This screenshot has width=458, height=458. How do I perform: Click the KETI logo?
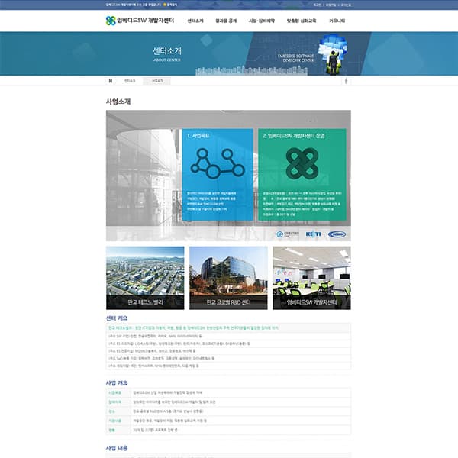(313, 234)
